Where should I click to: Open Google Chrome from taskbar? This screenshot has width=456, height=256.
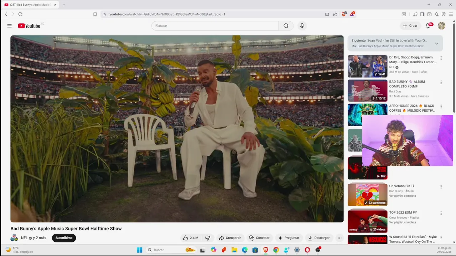click(x=276, y=250)
